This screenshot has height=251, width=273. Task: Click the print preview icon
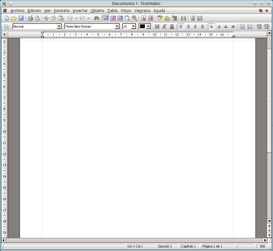tap(37, 18)
